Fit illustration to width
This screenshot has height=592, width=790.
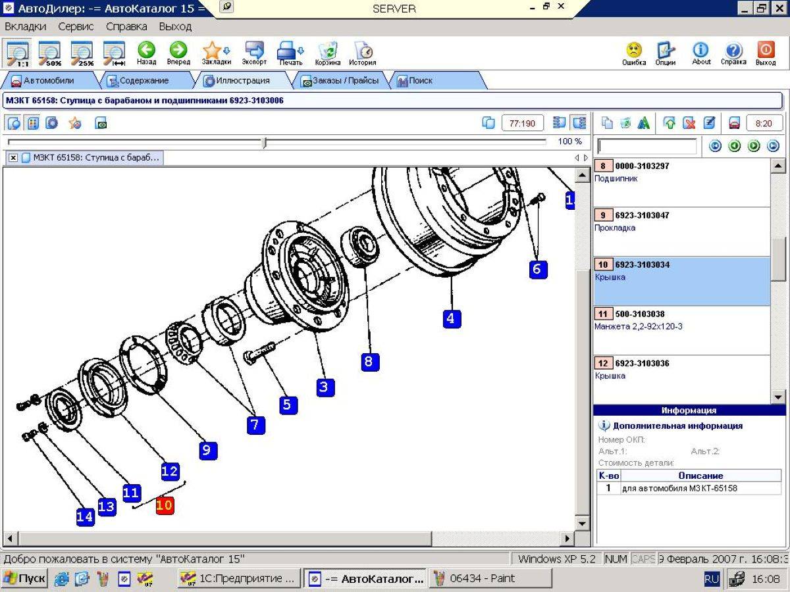[x=115, y=53]
